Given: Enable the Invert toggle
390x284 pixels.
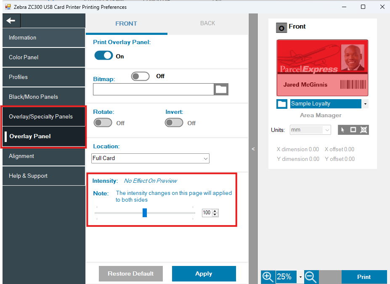Looking at the screenshot, I should pos(174,123).
